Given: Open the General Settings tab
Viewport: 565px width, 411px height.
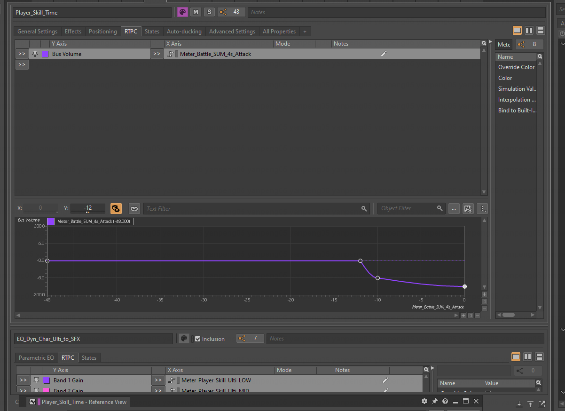Looking at the screenshot, I should click(38, 32).
